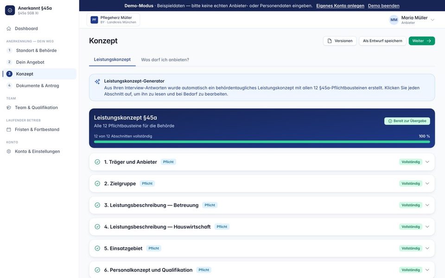
Task: Expand the 2. Zielgruppe section chevron
Action: (x=427, y=183)
